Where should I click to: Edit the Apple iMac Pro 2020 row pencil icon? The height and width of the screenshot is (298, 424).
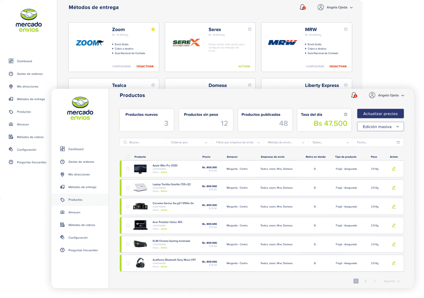pyautogui.click(x=394, y=169)
